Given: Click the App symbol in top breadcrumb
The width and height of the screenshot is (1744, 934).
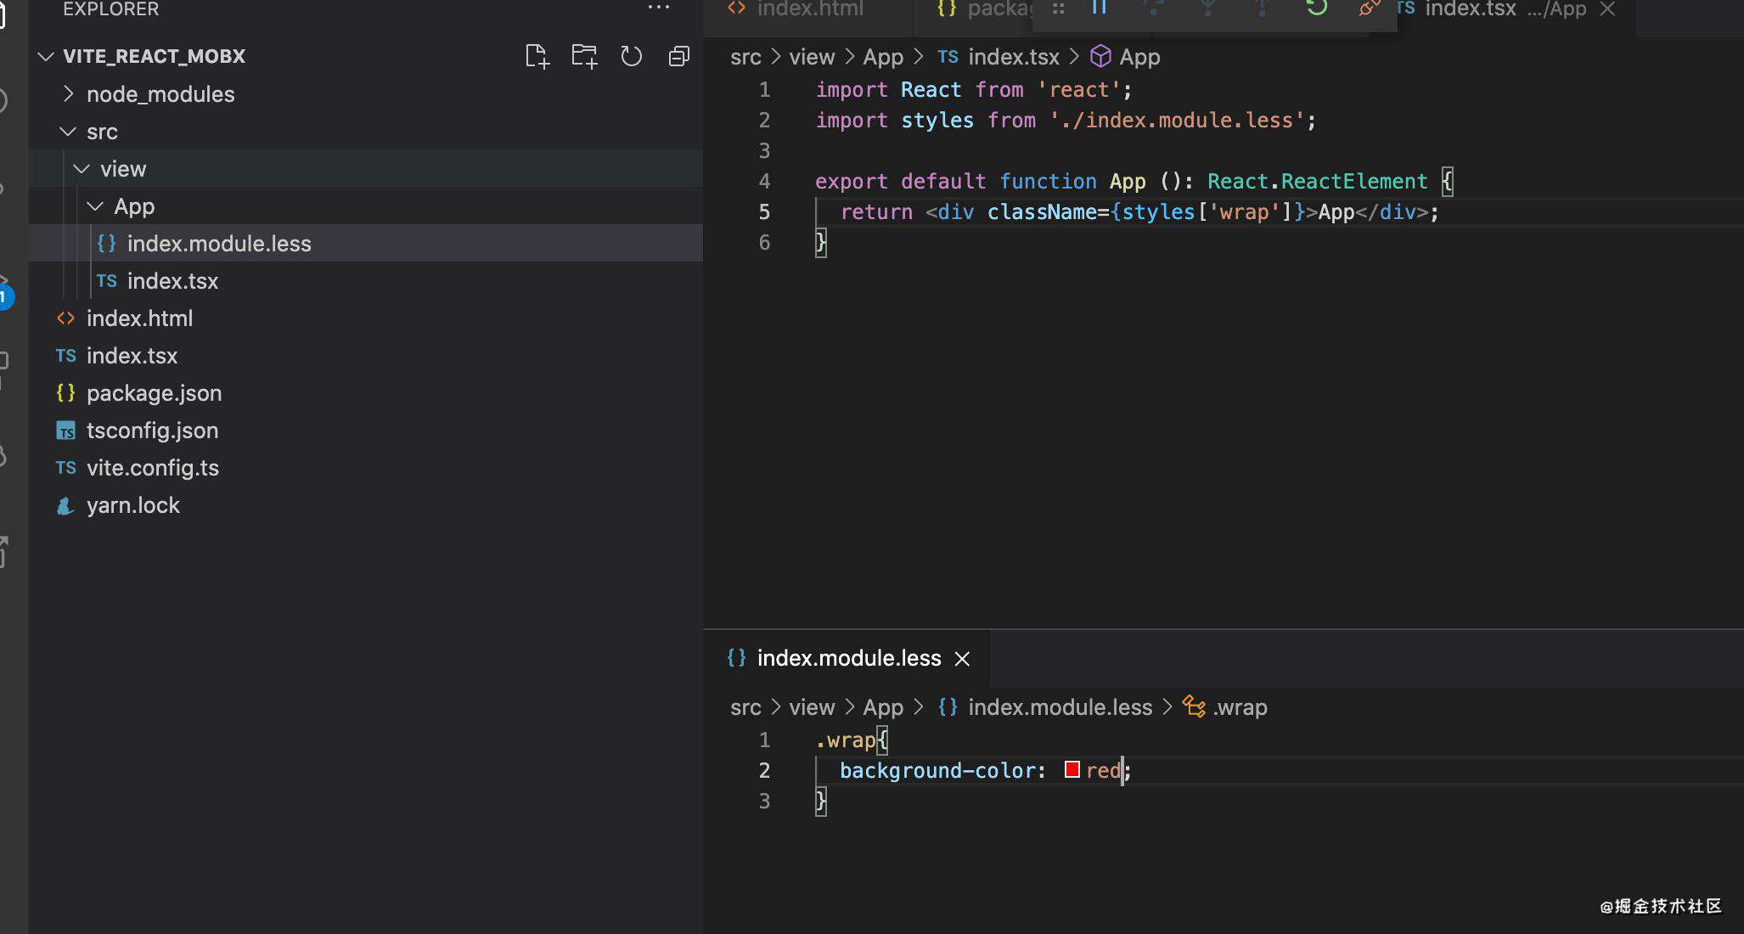Looking at the screenshot, I should (1139, 57).
